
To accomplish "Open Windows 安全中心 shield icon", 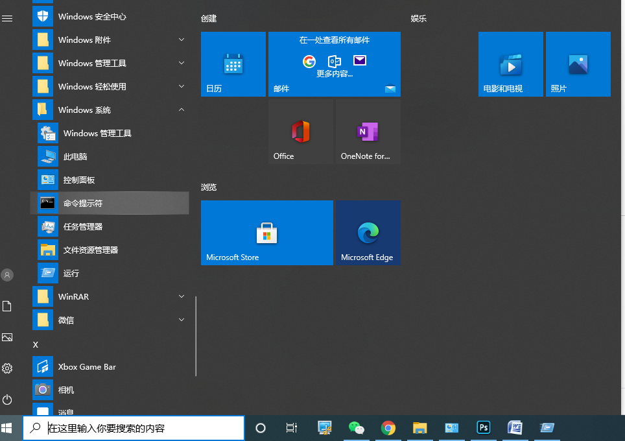I will pyautogui.click(x=43, y=16).
